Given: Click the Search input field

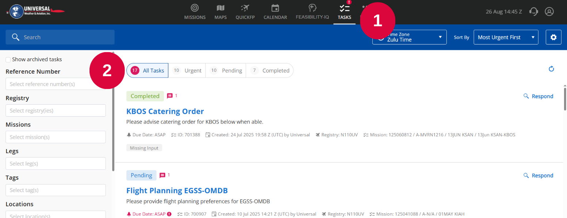Looking at the screenshot, I should pos(60,37).
